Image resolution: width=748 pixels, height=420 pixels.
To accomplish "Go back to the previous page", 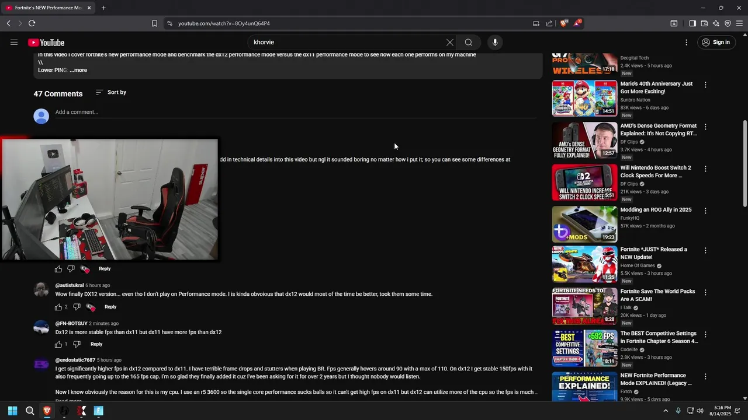I will point(9,23).
